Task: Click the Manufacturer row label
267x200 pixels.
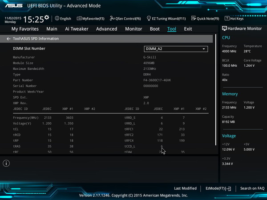Action: click(24, 57)
